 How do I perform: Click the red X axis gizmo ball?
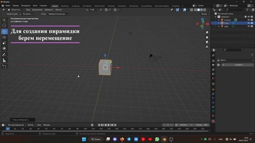pos(208,24)
